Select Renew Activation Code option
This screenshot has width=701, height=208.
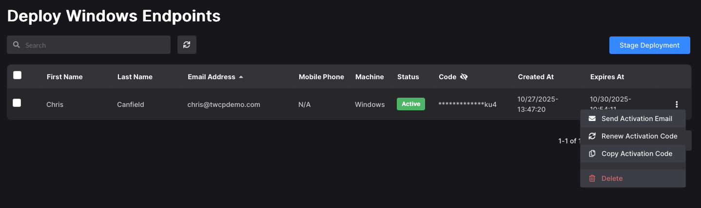[x=639, y=136]
